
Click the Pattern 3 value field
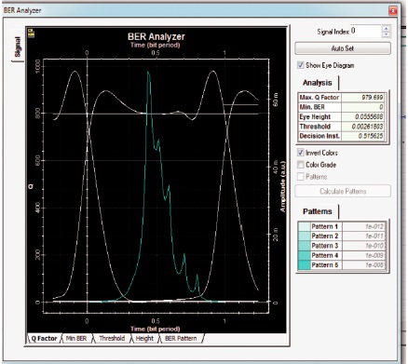[364, 246]
